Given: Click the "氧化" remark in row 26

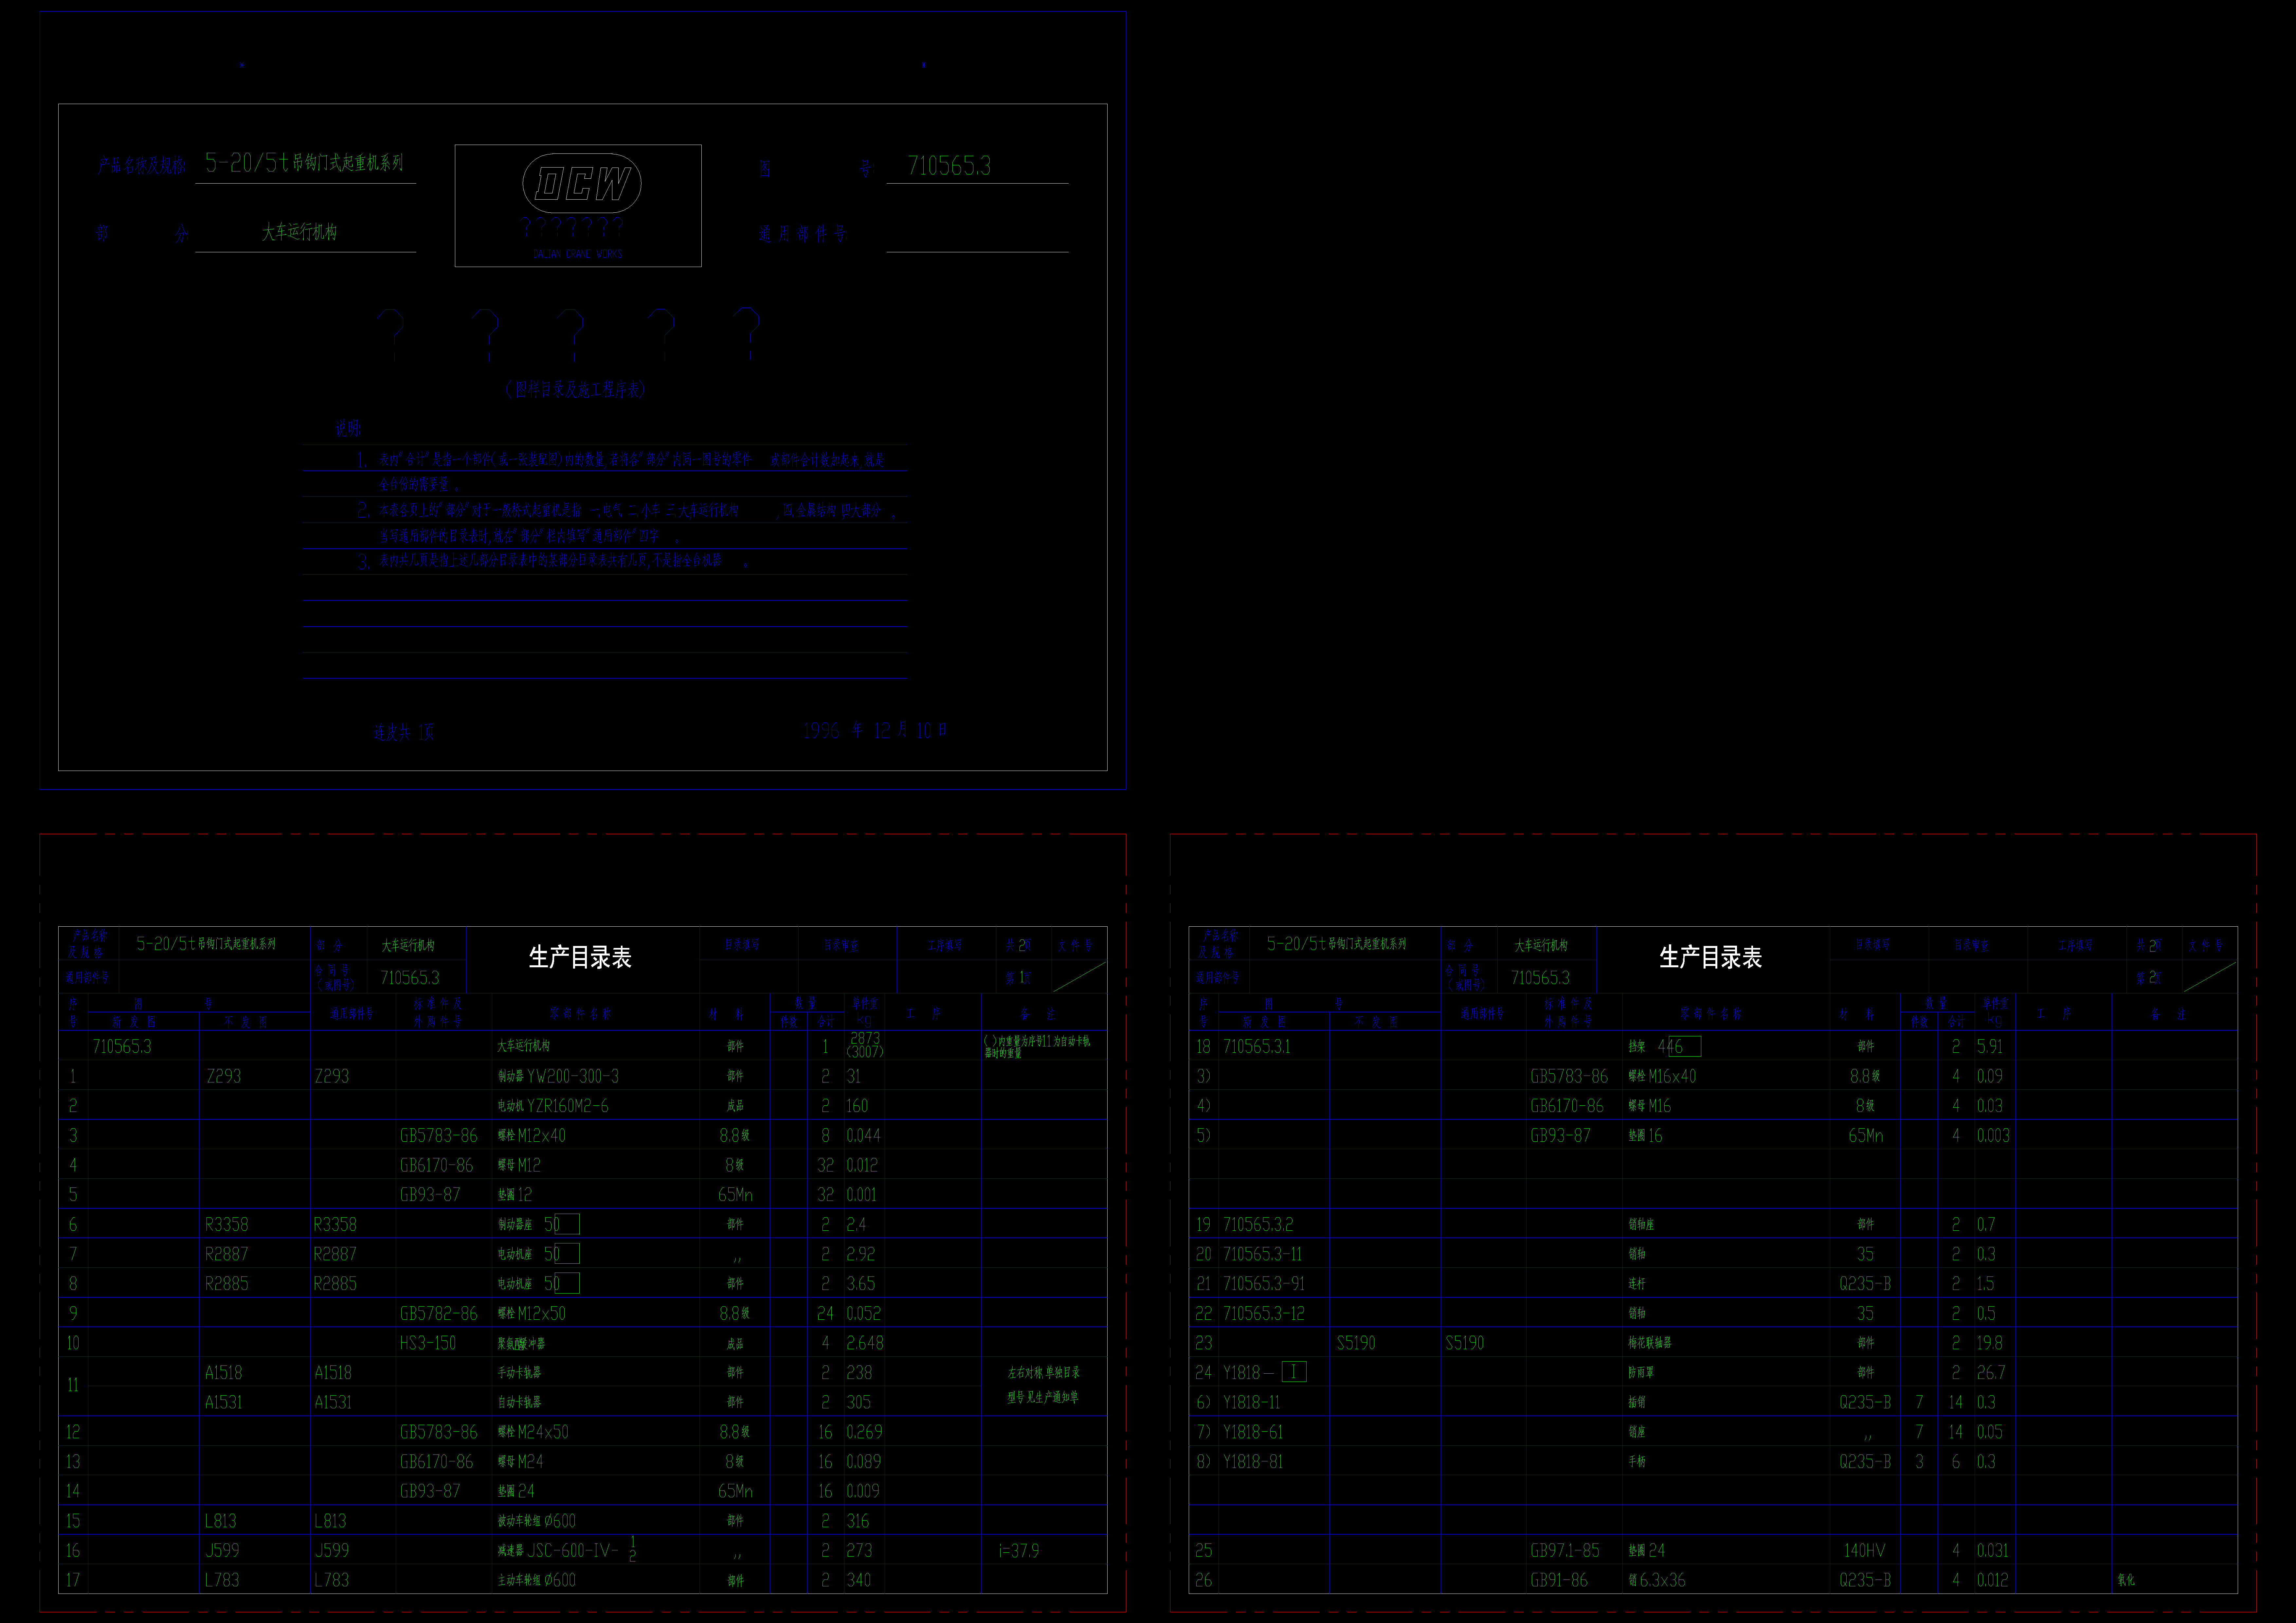Looking at the screenshot, I should (x=2126, y=1581).
